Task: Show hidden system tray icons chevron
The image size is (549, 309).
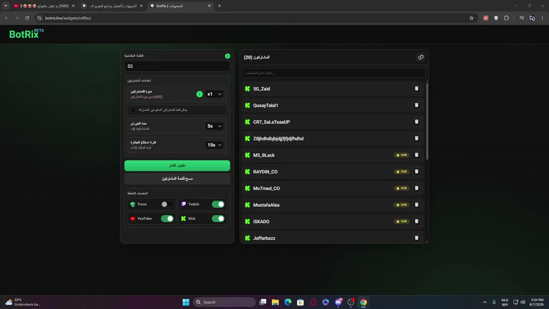Action: pos(485,302)
